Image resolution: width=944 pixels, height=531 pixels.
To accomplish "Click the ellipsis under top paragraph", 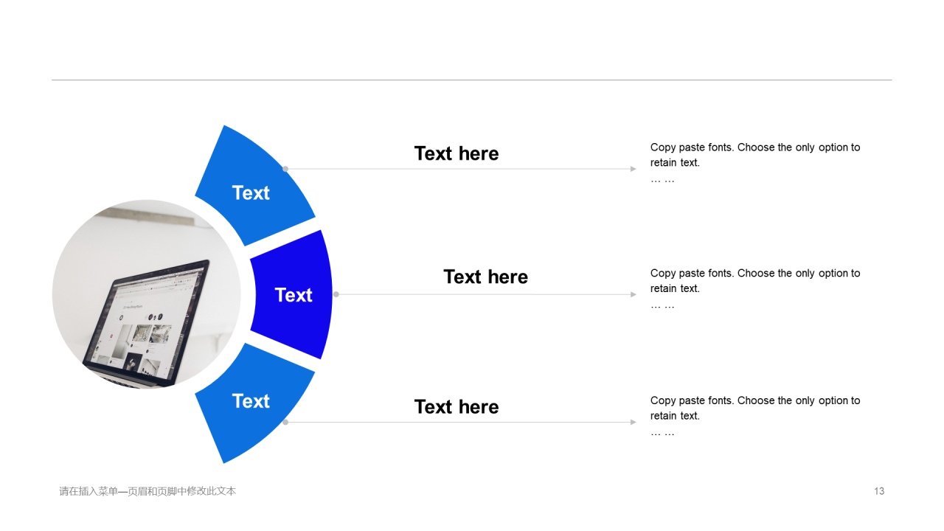I will [662, 179].
